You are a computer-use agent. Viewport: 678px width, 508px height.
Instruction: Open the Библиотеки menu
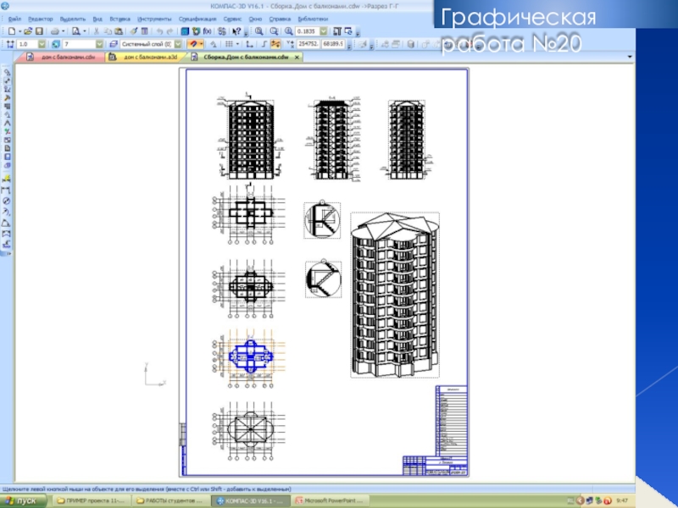313,19
